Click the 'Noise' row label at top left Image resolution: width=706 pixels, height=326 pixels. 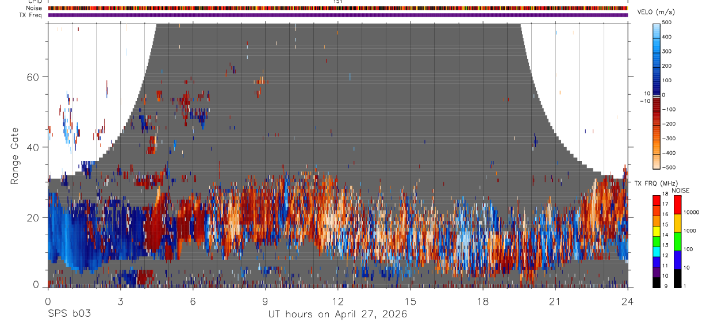click(34, 8)
